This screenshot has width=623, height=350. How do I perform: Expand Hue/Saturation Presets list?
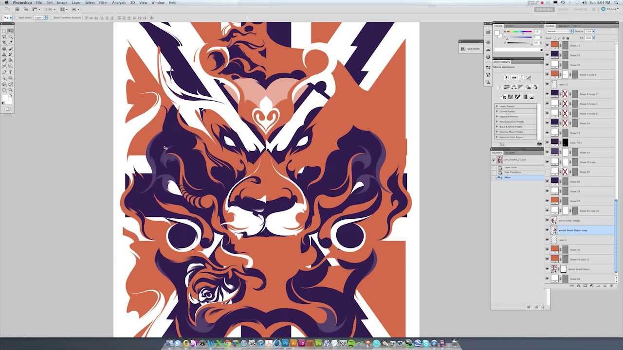point(496,122)
